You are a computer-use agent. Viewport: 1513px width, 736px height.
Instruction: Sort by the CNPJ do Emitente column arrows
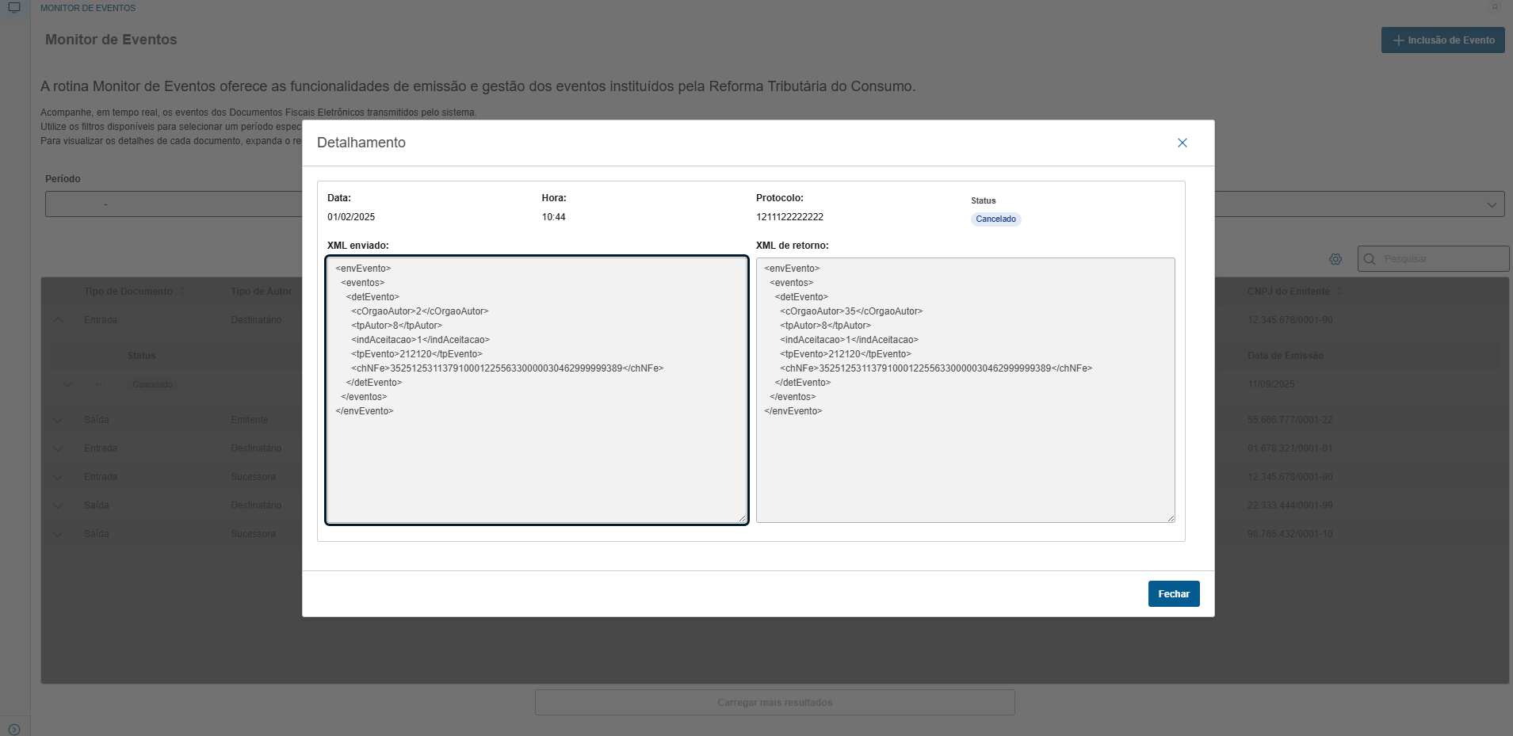[1339, 292]
